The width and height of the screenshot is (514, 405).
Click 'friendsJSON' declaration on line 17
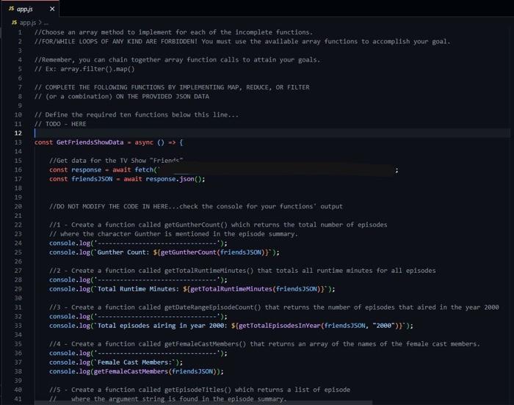pos(92,179)
